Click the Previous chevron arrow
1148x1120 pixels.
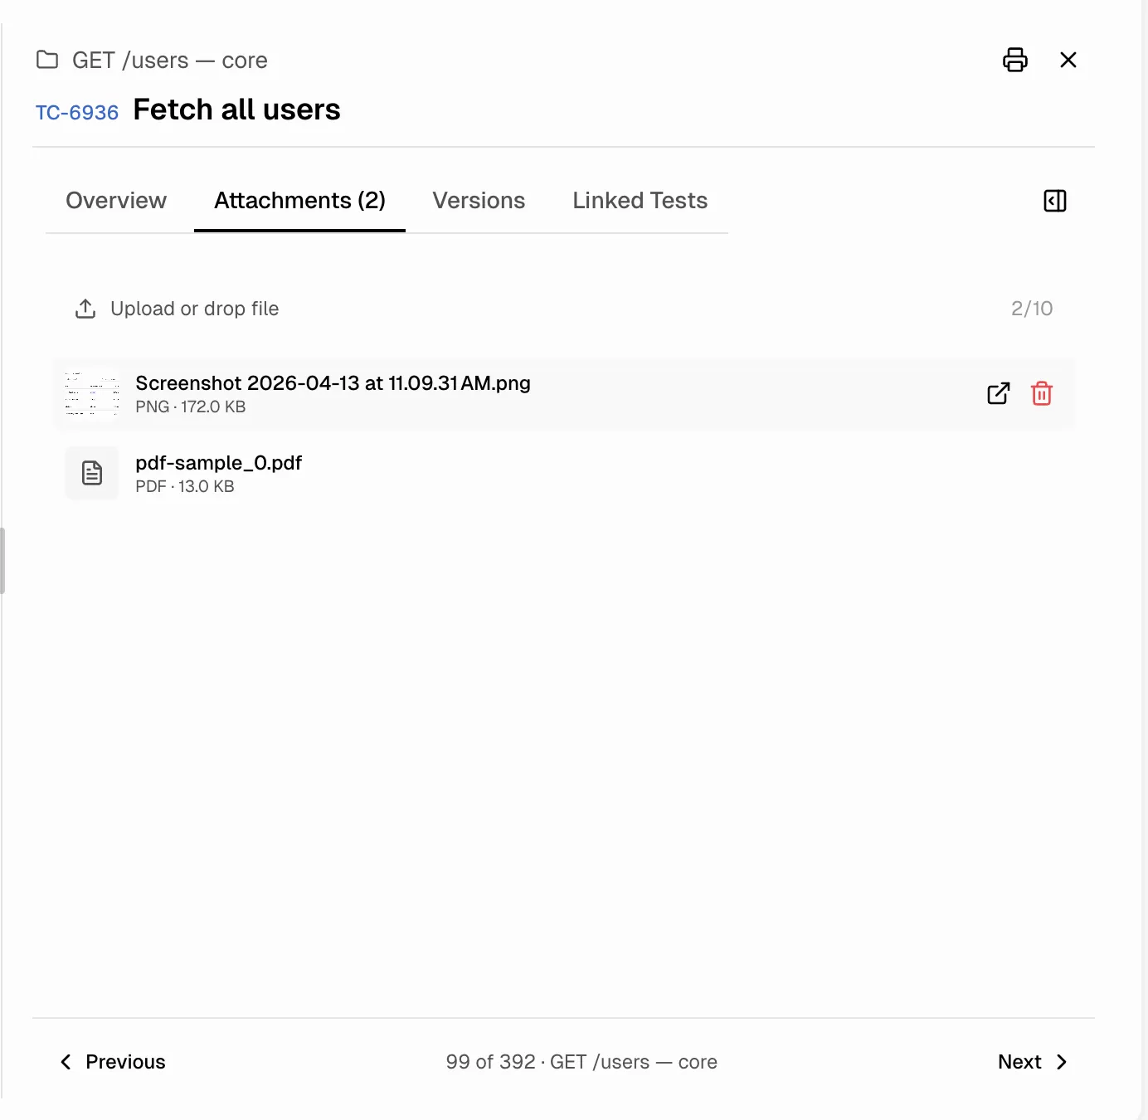[x=66, y=1062]
